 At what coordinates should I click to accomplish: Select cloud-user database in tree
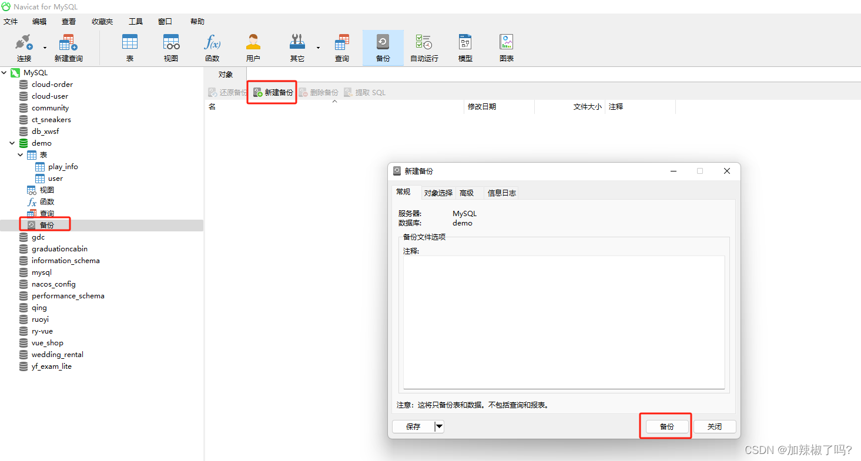(x=50, y=96)
